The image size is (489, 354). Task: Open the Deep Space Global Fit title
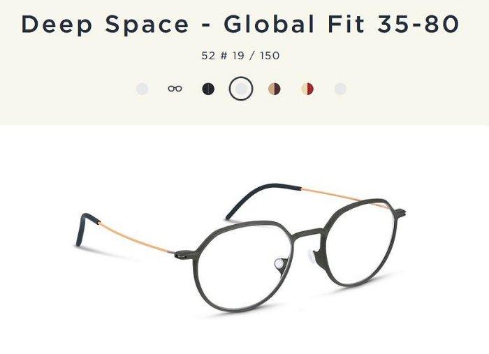[x=240, y=24]
